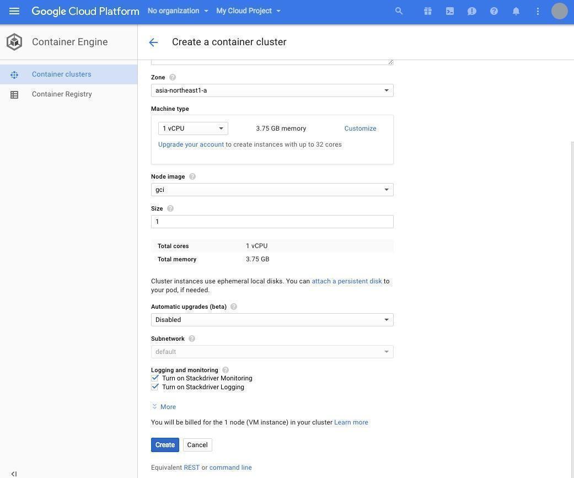Image resolution: width=574 pixels, height=478 pixels.
Task: Open the command line link
Action: [230, 468]
